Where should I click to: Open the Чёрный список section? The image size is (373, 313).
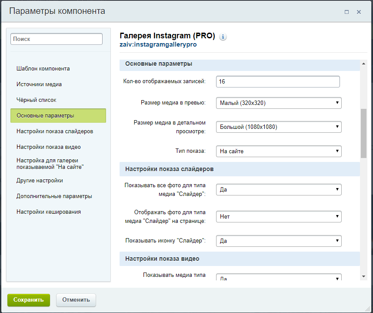[37, 100]
